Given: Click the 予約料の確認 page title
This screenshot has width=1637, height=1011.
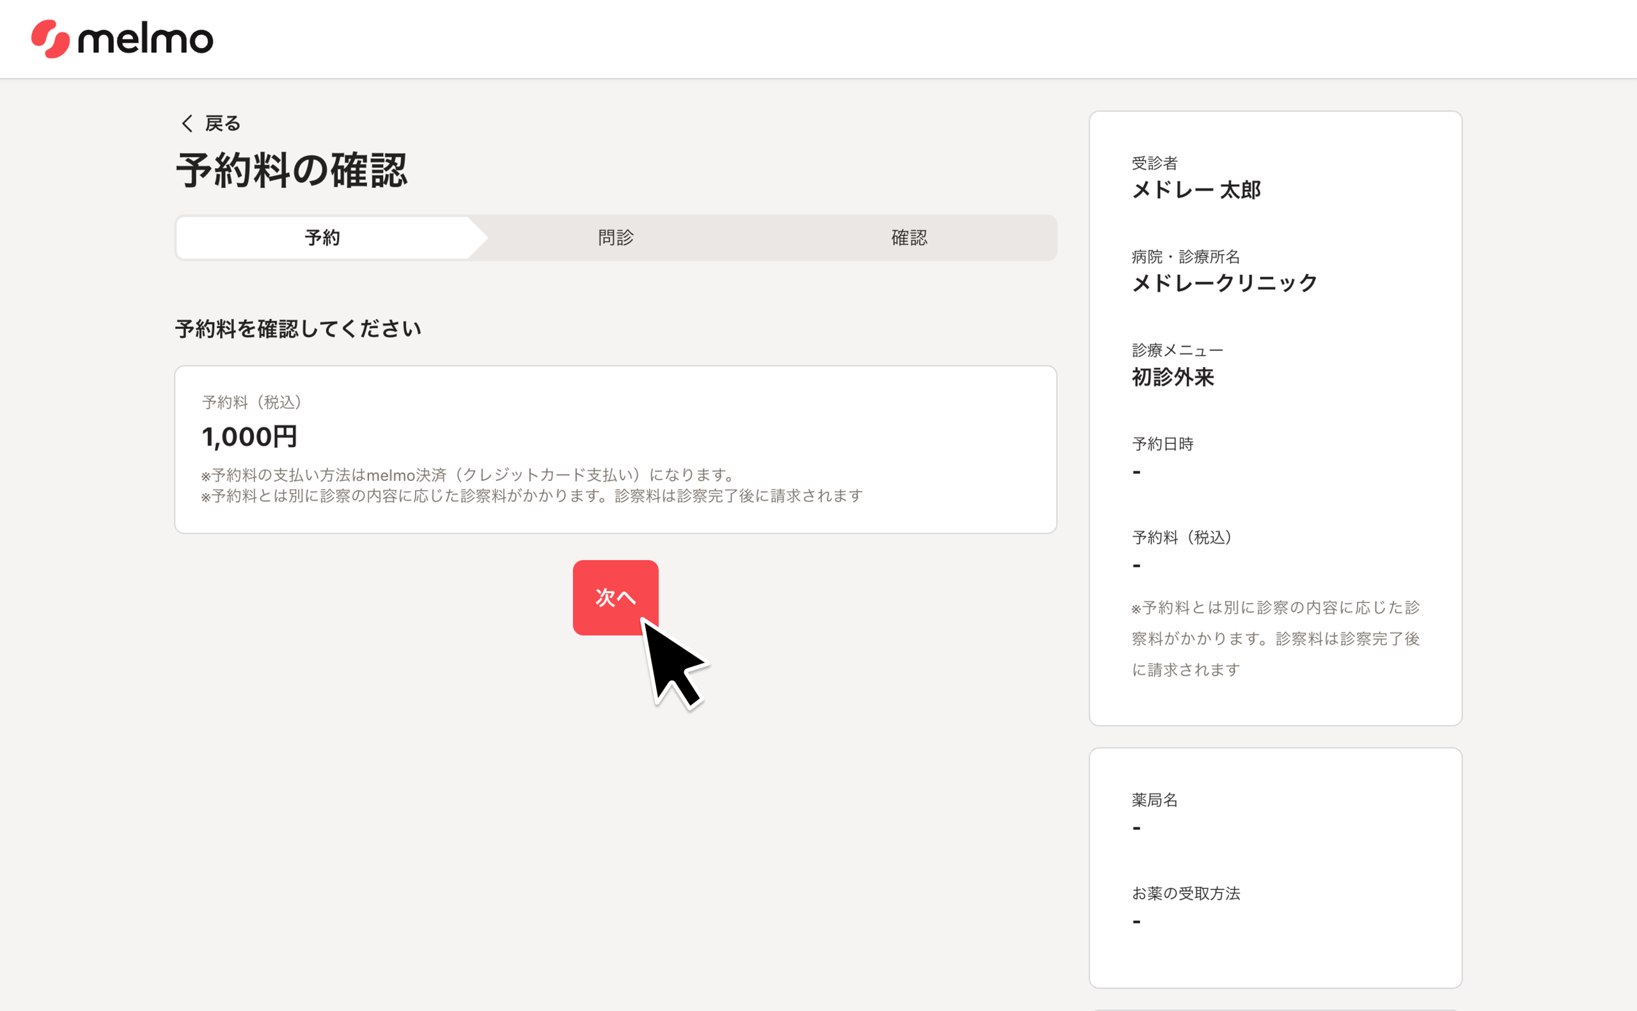Looking at the screenshot, I should click(x=292, y=170).
